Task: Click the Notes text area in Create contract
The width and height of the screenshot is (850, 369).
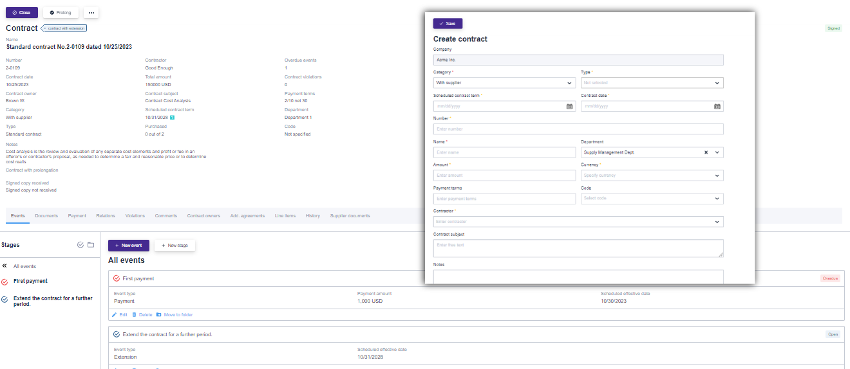Action: pyautogui.click(x=578, y=276)
